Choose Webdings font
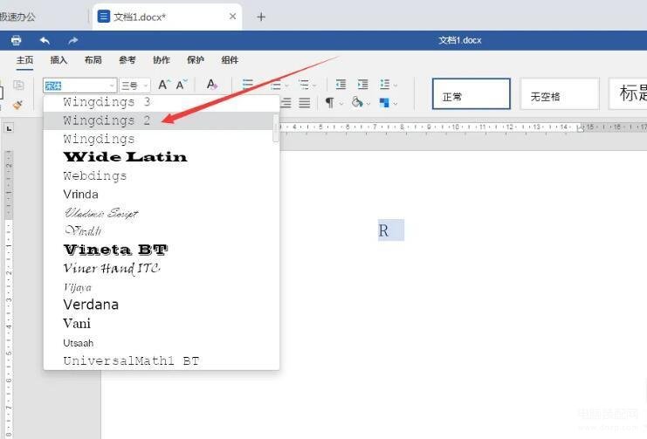This screenshot has width=647, height=439. tap(162, 175)
